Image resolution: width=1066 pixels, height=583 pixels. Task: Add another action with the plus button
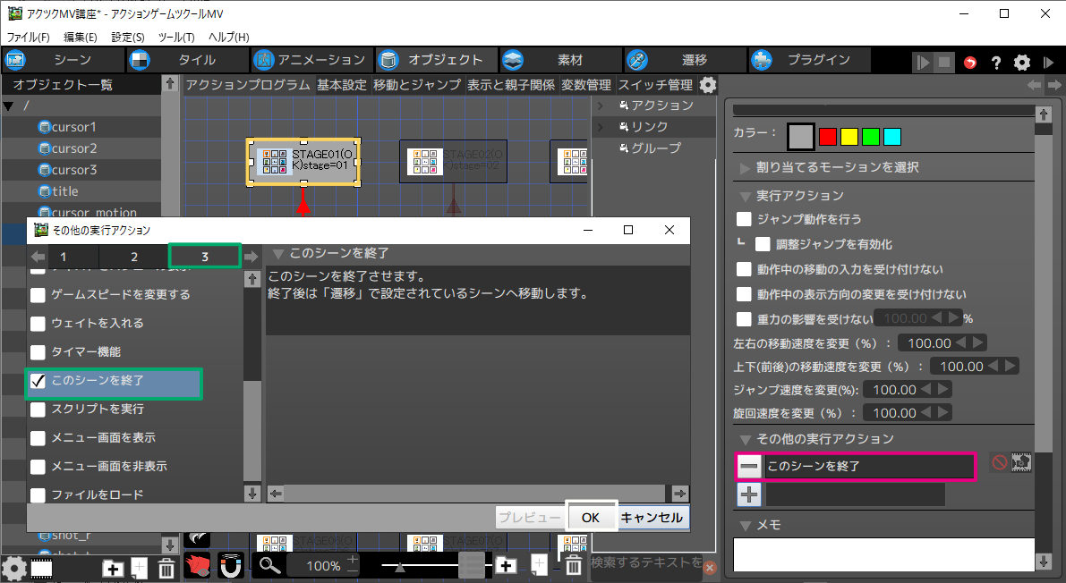coord(749,494)
